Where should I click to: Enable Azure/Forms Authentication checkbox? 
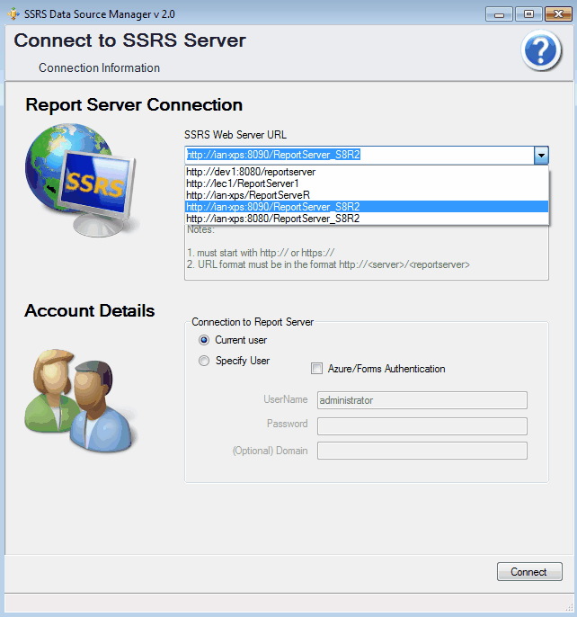click(x=316, y=369)
